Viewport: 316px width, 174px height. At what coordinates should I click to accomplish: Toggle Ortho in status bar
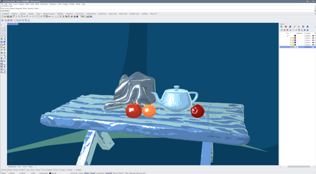(81, 173)
